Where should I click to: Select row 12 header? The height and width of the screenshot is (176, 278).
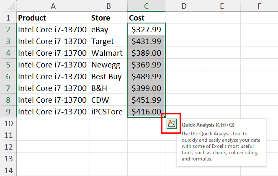(x=8, y=147)
